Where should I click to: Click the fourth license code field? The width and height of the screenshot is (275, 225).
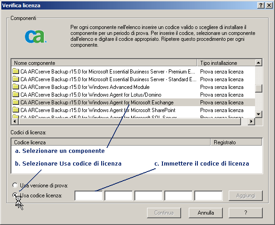[x=178, y=196]
